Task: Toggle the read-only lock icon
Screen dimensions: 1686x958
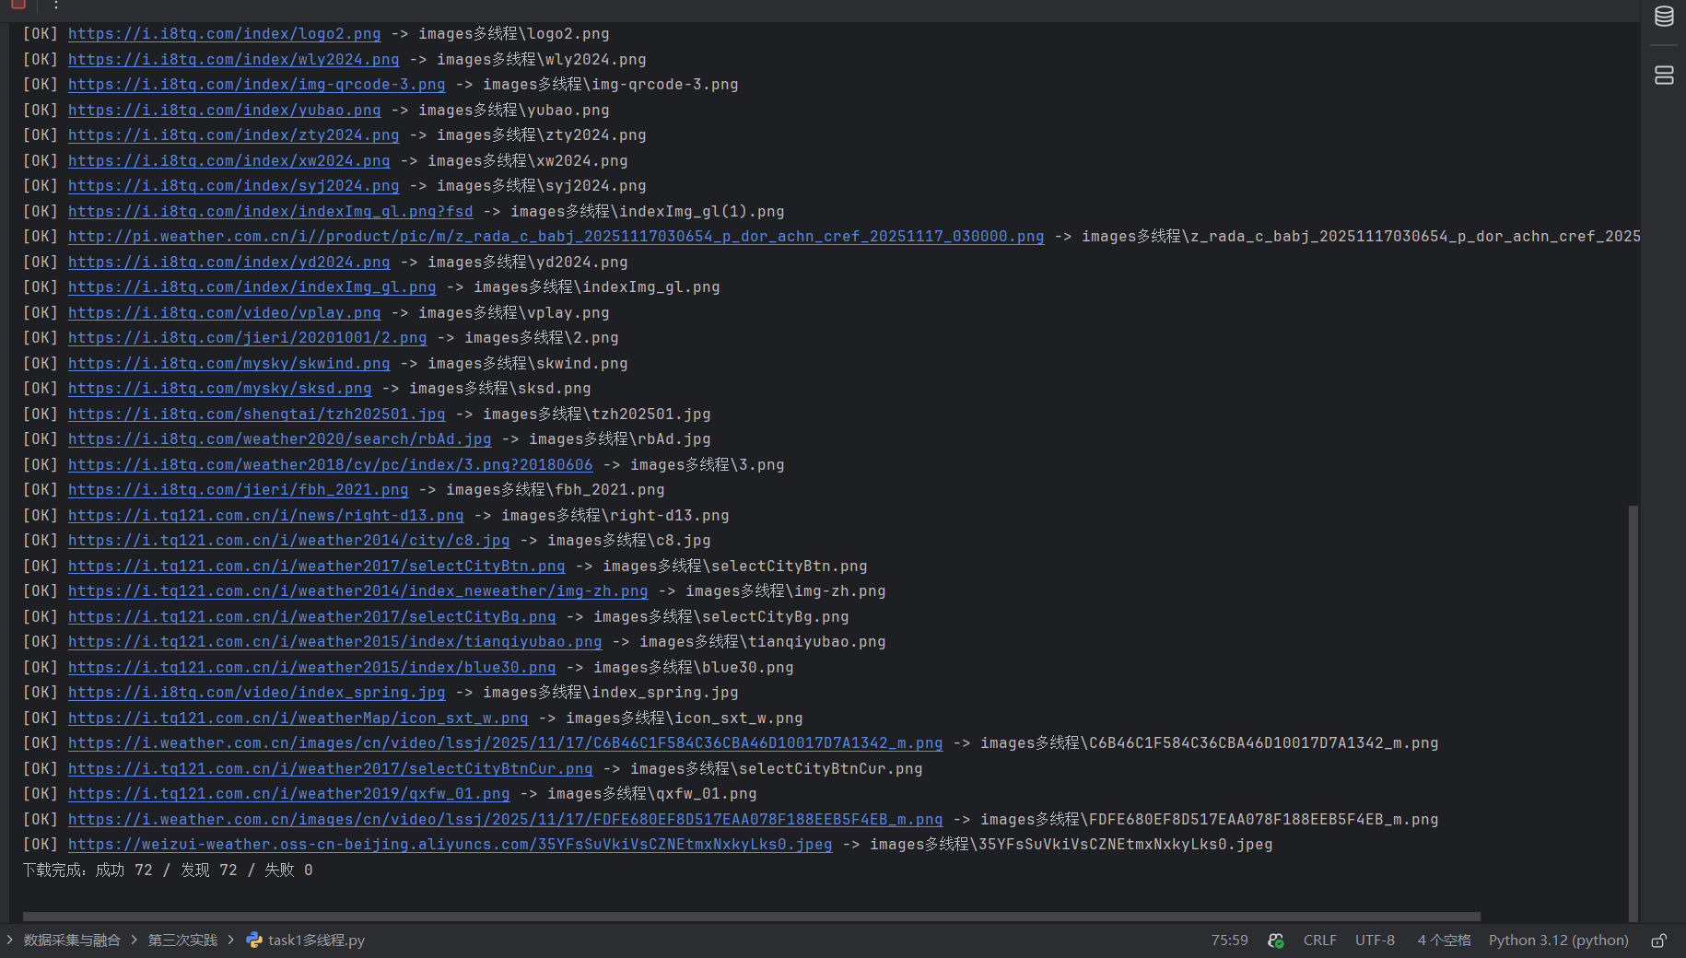Action: pyautogui.click(x=1658, y=940)
